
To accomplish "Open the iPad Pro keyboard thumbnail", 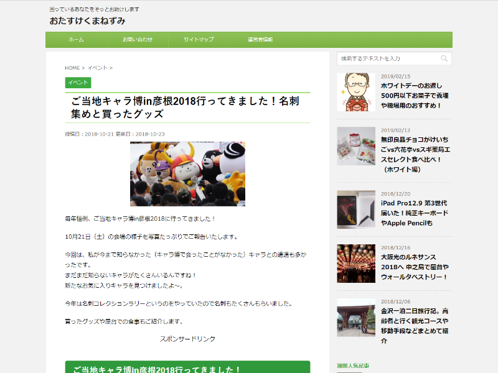I will [356, 210].
